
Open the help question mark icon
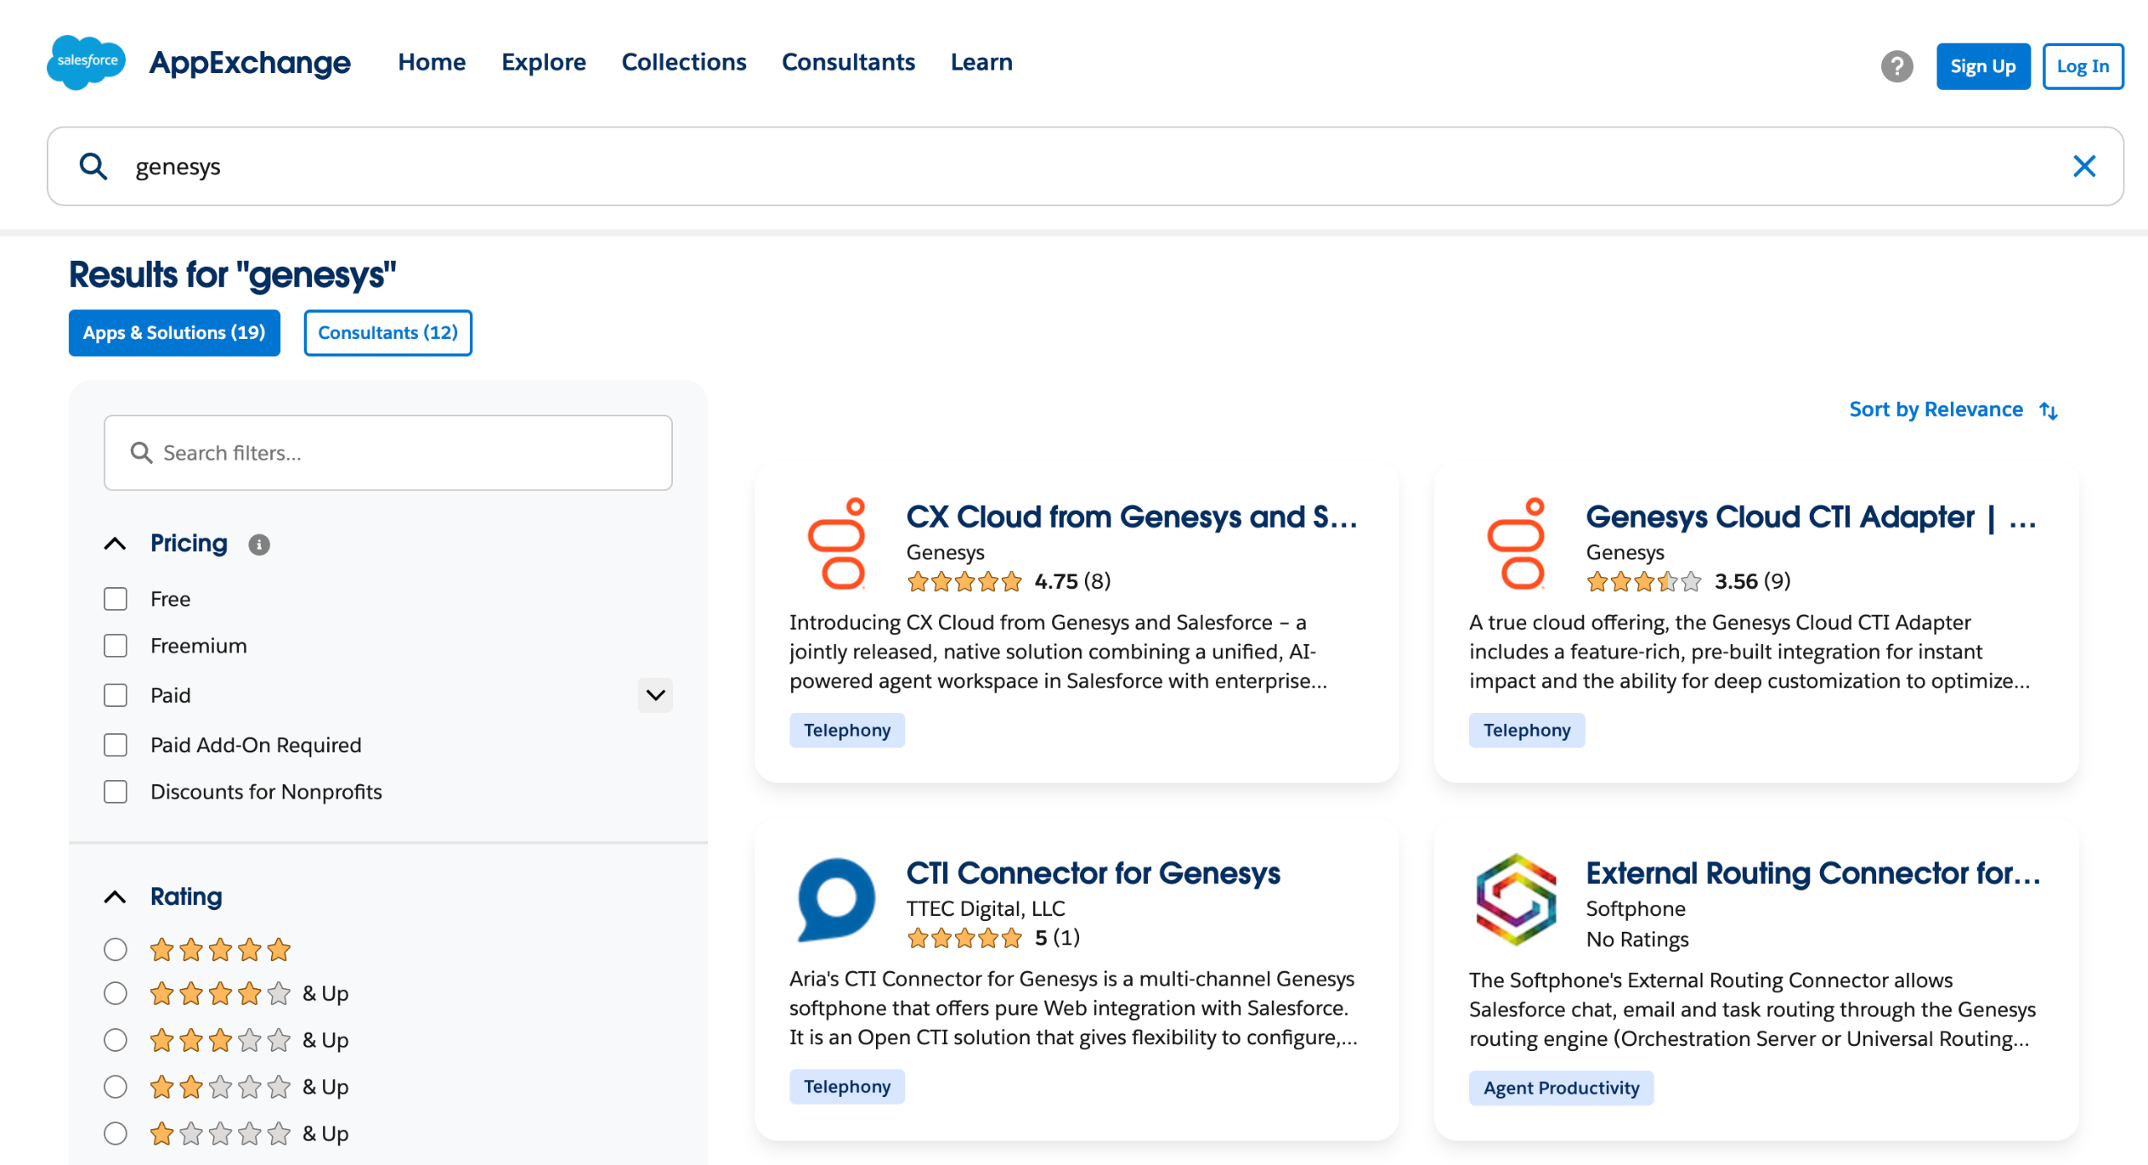pyautogui.click(x=1896, y=66)
